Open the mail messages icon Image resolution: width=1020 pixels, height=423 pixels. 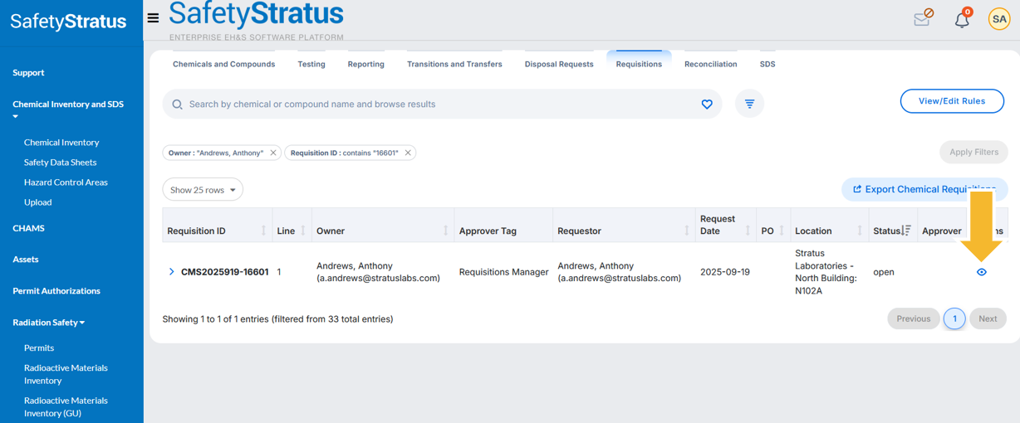(924, 17)
